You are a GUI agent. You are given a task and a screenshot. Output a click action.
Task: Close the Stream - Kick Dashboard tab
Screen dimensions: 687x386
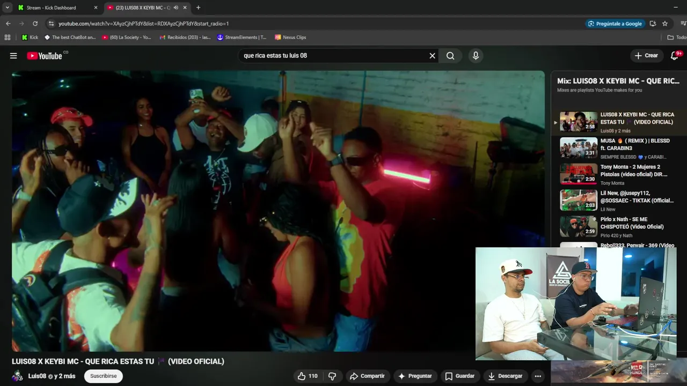click(x=96, y=8)
